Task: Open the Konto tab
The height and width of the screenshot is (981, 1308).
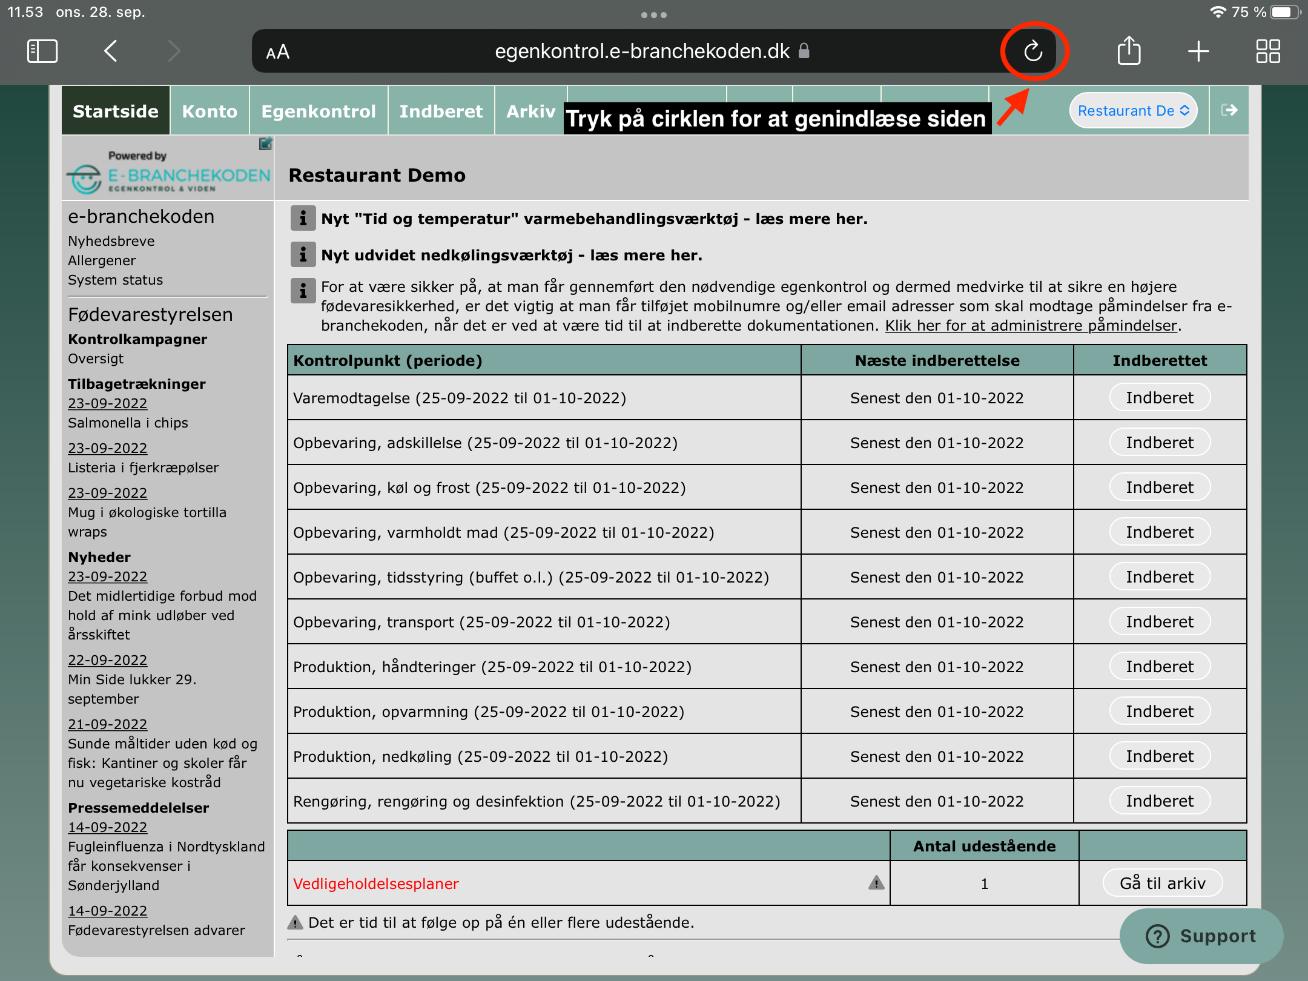Action: pos(210,111)
